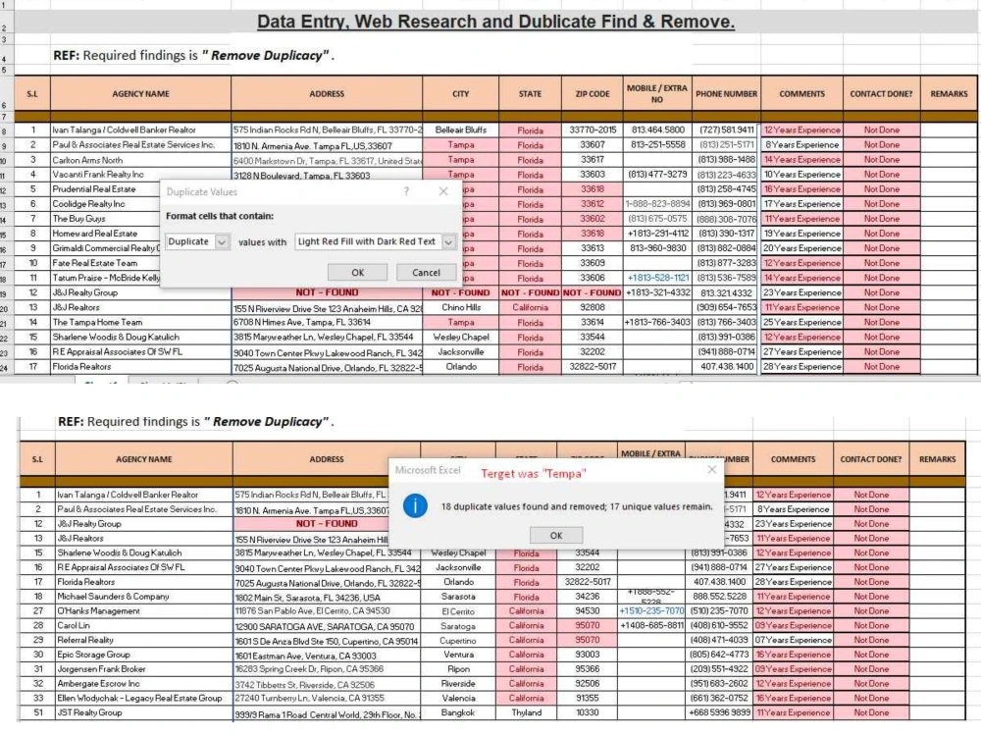981x736 pixels.
Task: Select the 'Ambergate Escrow Inc' cell
Action: click(144, 684)
